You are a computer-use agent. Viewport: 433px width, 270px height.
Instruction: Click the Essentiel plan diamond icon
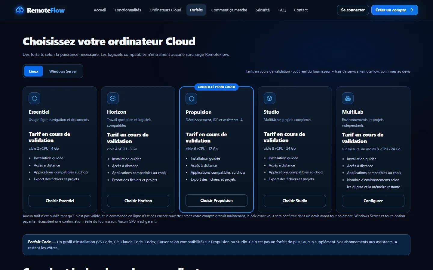click(35, 98)
